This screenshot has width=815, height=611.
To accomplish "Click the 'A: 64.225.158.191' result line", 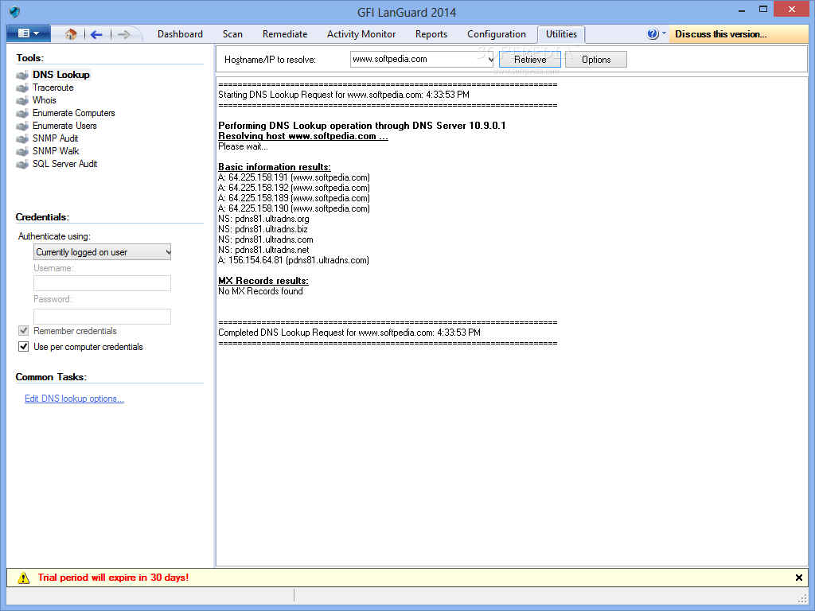I will point(294,177).
